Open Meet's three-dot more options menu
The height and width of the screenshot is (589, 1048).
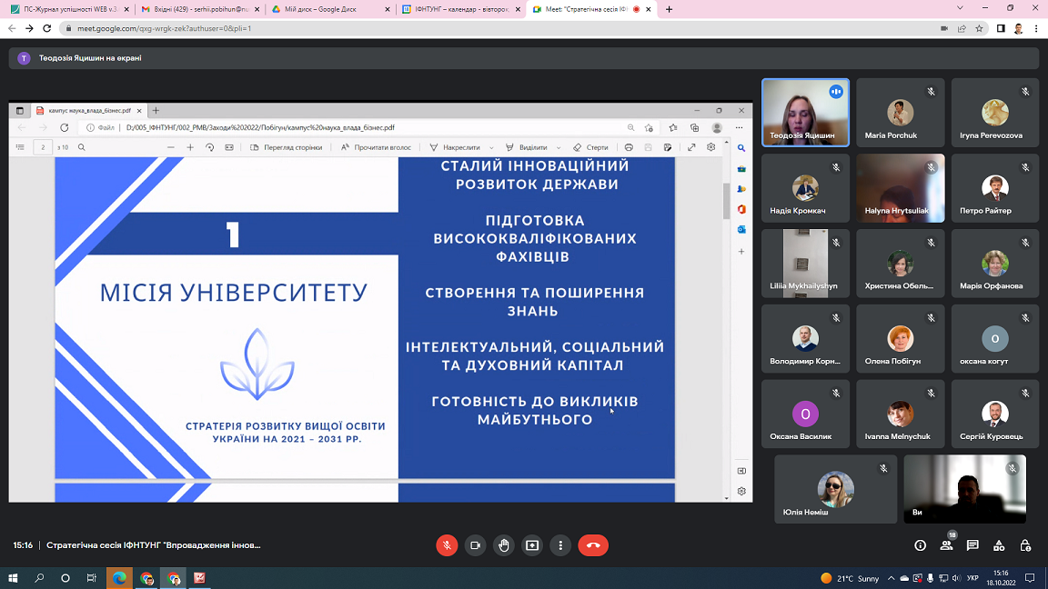click(x=560, y=545)
